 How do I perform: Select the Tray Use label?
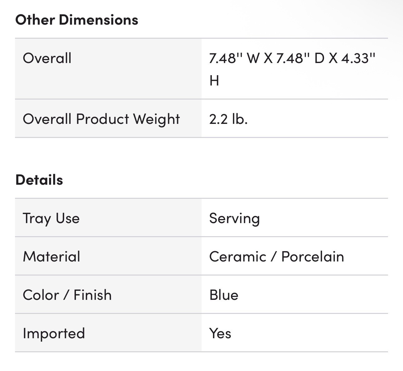[x=51, y=218]
